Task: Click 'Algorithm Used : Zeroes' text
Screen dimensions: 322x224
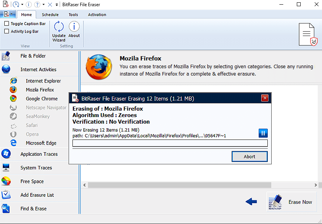Action: coord(105,115)
